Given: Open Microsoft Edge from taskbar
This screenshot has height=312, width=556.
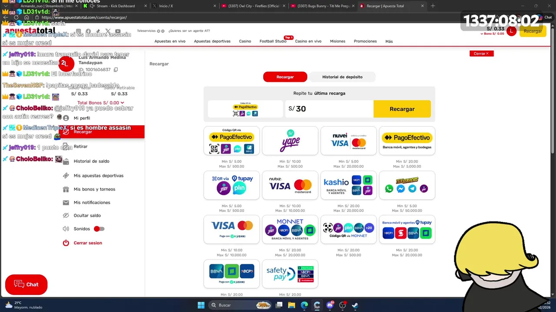Looking at the screenshot, I should pos(304,305).
